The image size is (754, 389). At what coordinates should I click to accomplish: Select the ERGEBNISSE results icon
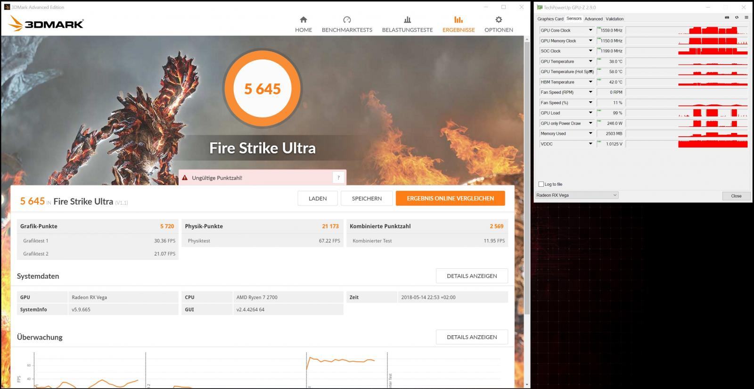[x=458, y=20]
